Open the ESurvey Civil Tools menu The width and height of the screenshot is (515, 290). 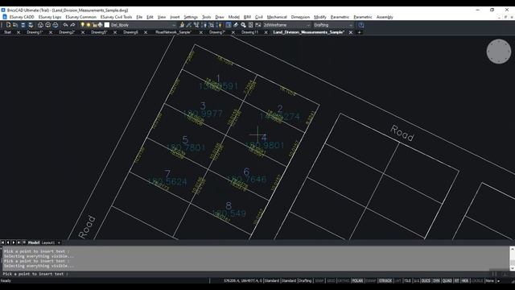click(116, 17)
